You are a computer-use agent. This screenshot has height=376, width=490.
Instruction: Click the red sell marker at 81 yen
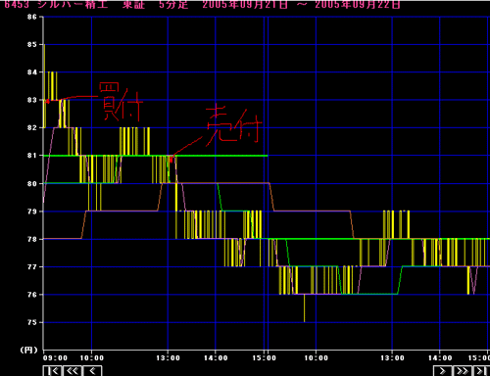coord(171,160)
